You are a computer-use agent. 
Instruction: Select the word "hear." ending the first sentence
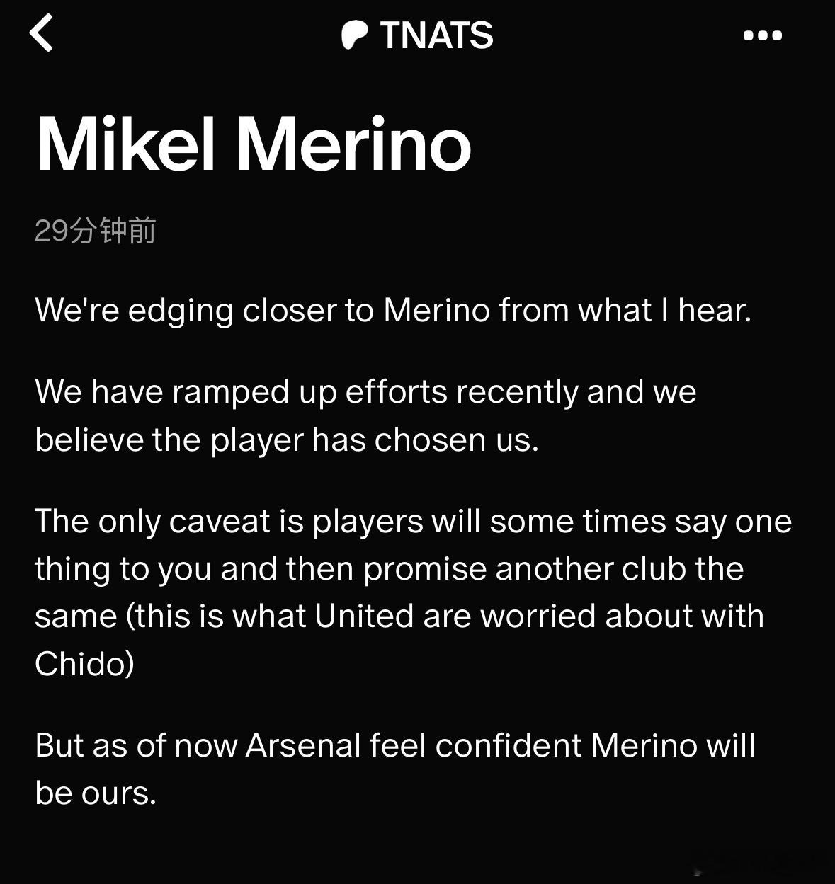(x=715, y=310)
